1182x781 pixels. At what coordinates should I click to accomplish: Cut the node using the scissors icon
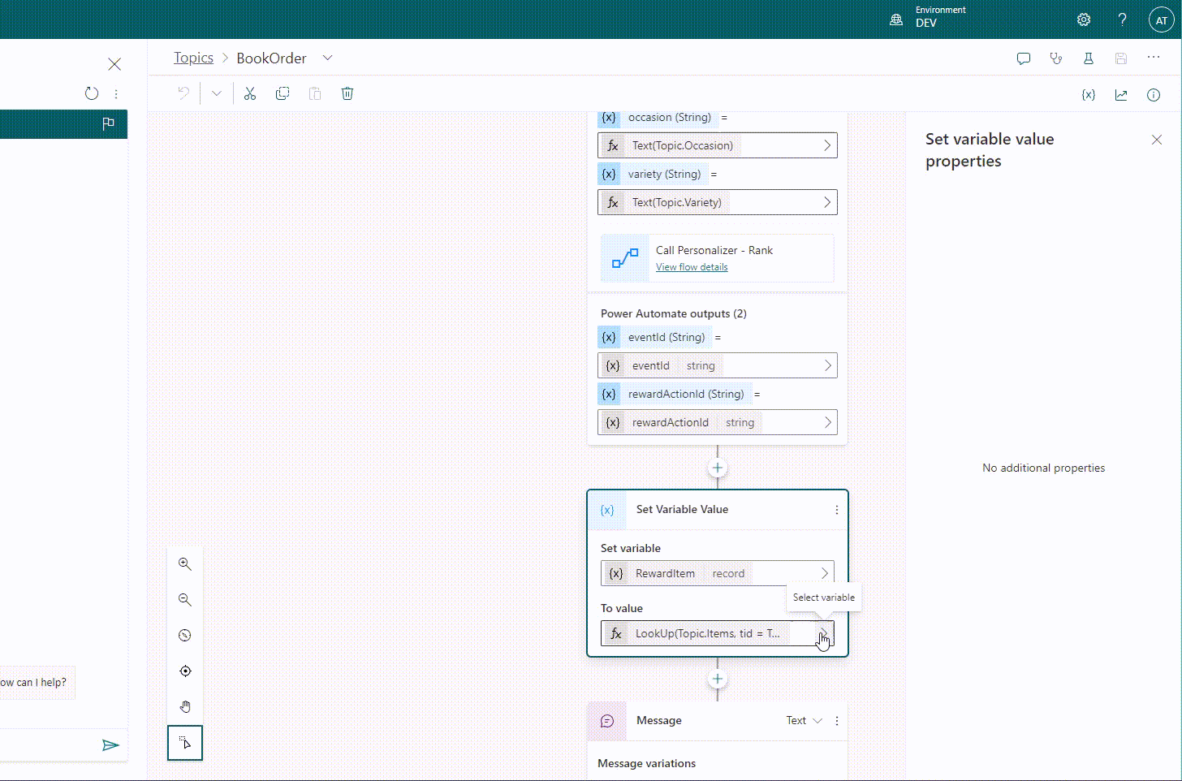(x=250, y=93)
